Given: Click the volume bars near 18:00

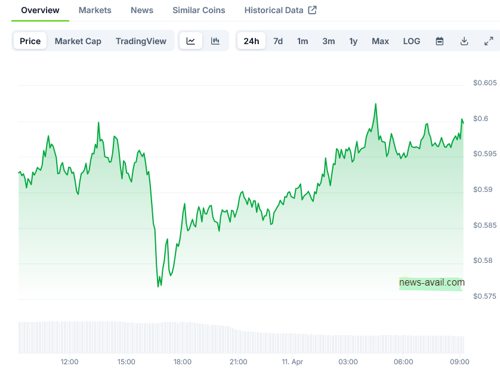Looking at the screenshot, I should tap(183, 337).
